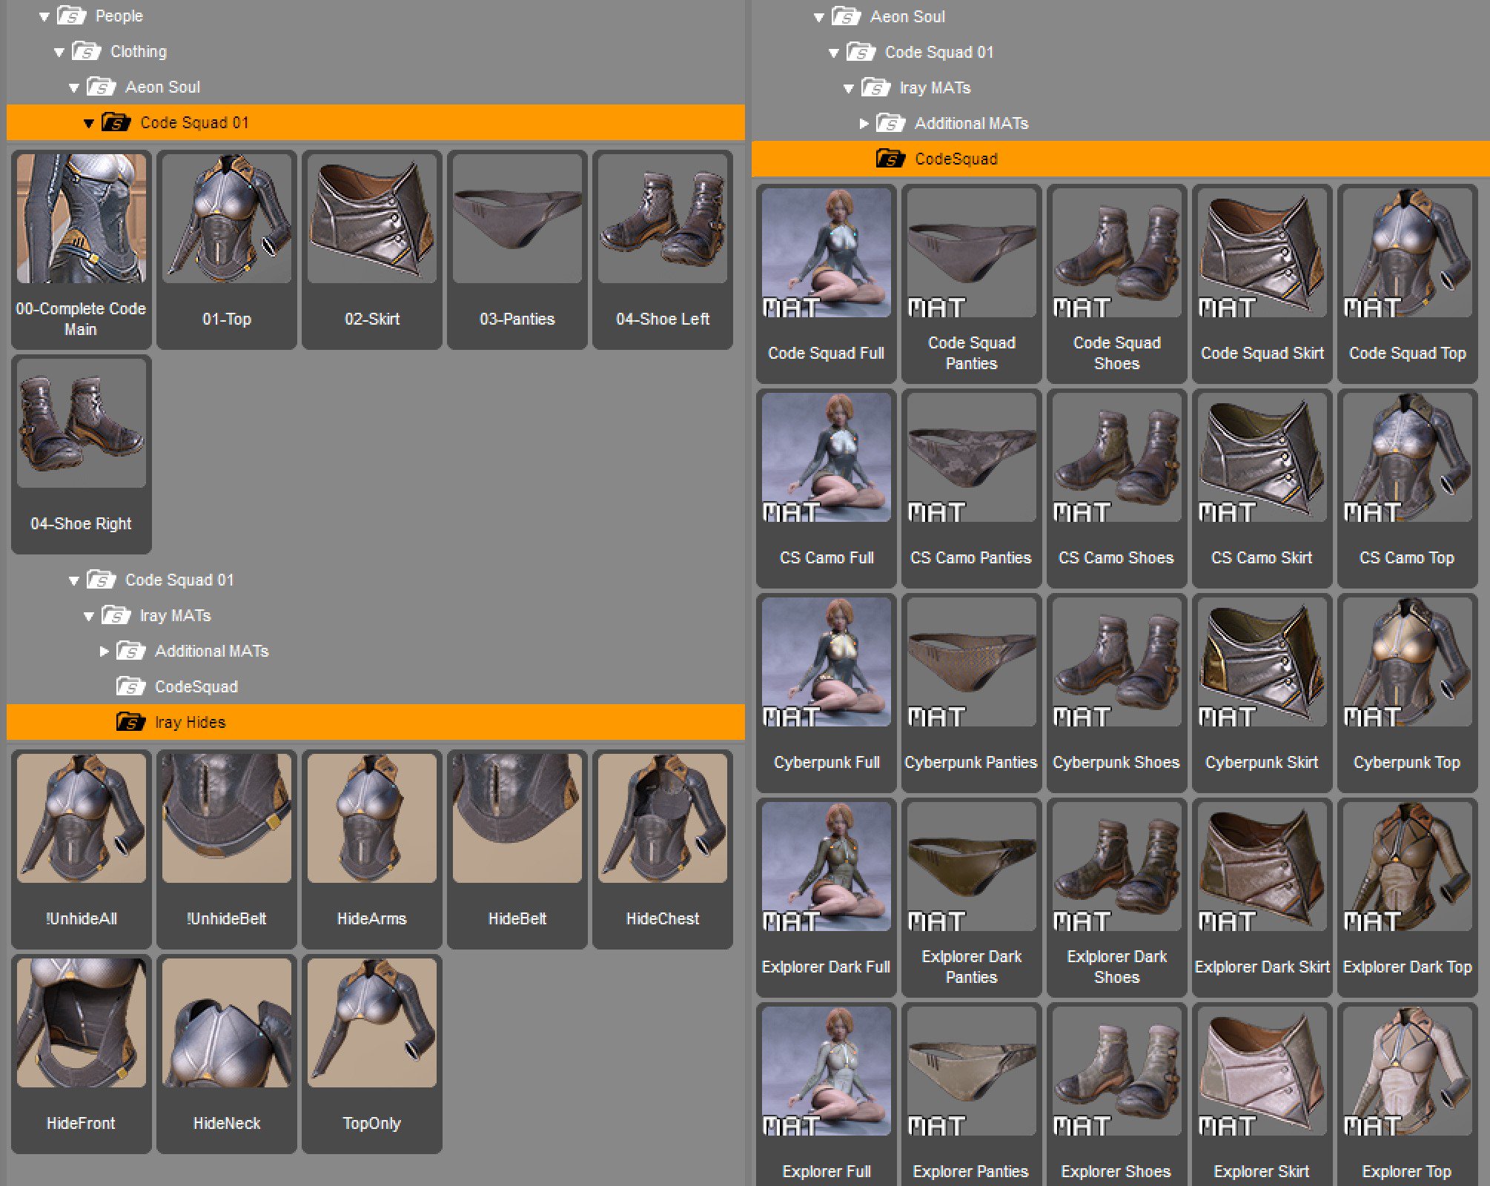The width and height of the screenshot is (1490, 1186).
Task: Apply the TopOnly preset
Action: point(372,1053)
